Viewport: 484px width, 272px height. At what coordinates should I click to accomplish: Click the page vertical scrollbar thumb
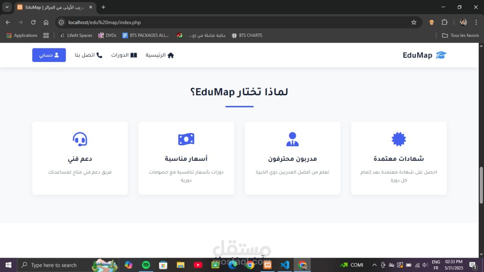pyautogui.click(x=481, y=185)
